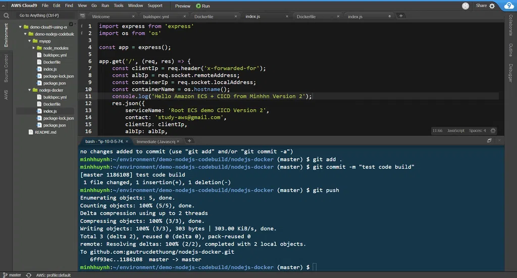517x278 pixels.
Task: Select buildspec.yml under nodejs-docker folder
Action: [x=55, y=97]
